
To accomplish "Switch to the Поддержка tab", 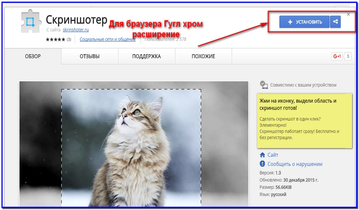I will coord(147,56).
